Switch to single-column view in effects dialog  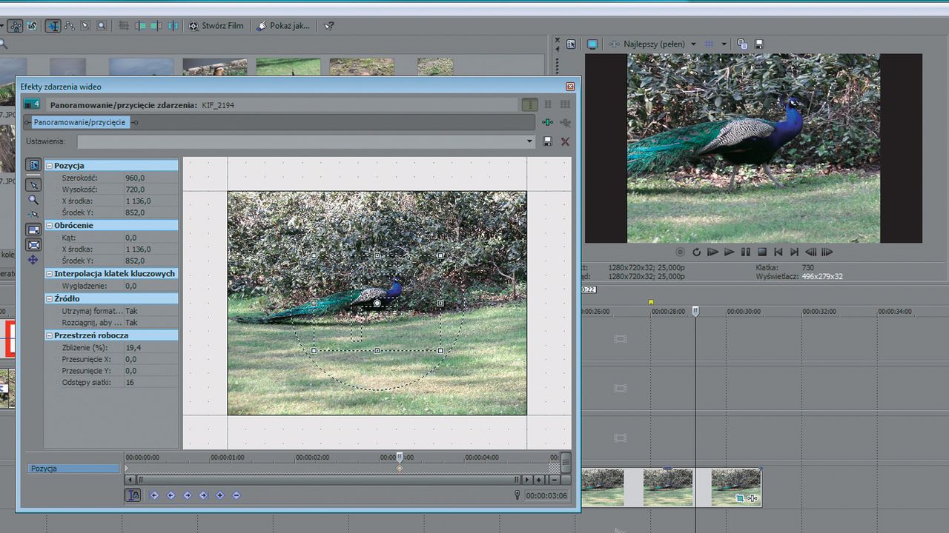pos(529,105)
